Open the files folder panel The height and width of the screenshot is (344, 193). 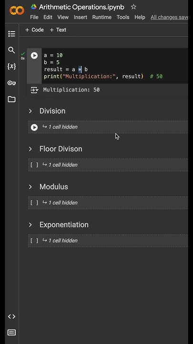11,99
